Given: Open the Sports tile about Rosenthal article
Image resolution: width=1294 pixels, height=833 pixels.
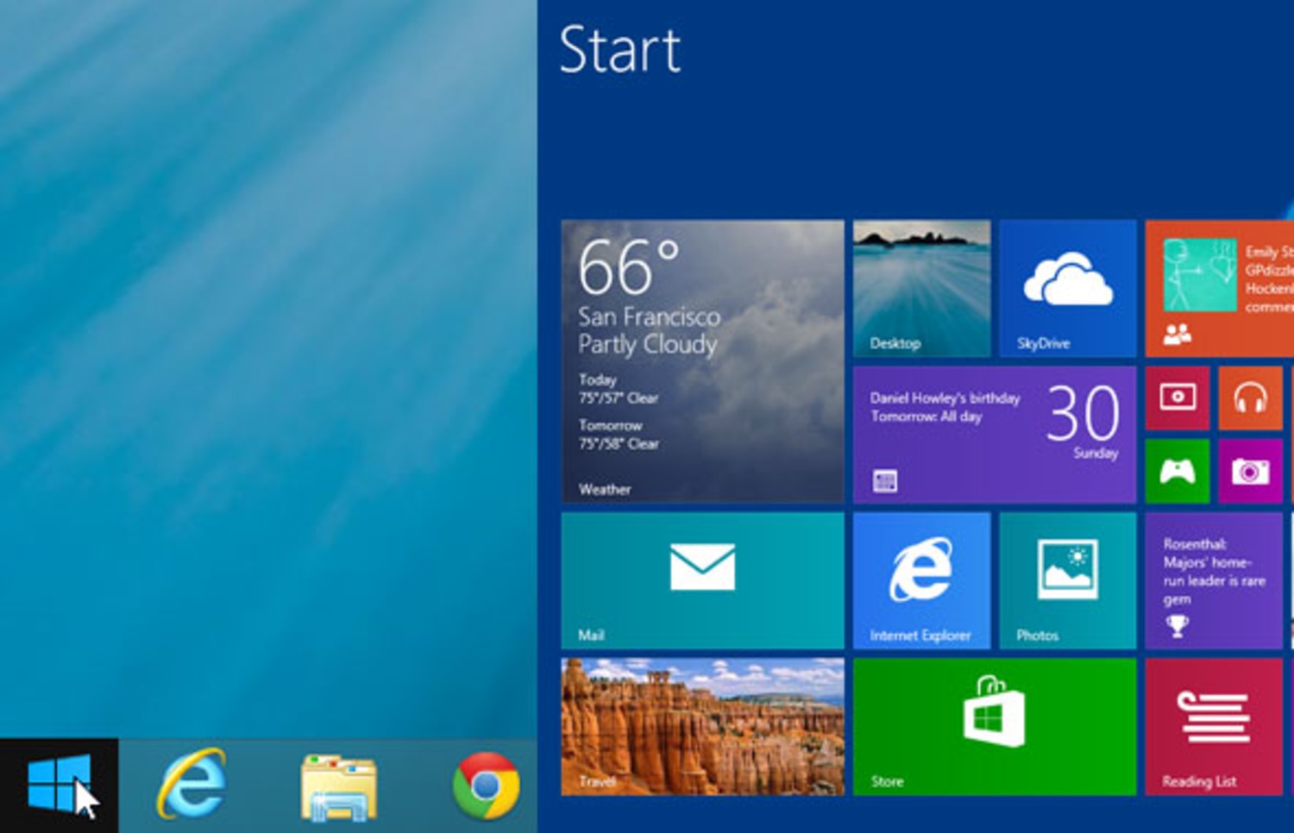Looking at the screenshot, I should (1213, 580).
